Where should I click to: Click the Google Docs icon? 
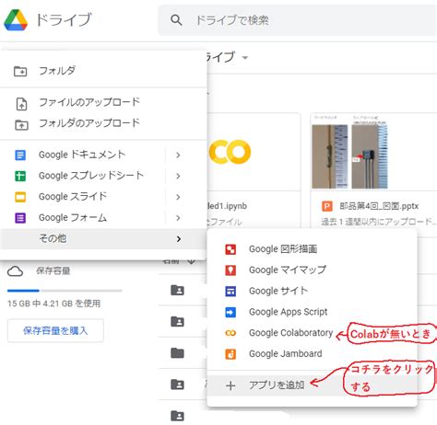click(20, 155)
